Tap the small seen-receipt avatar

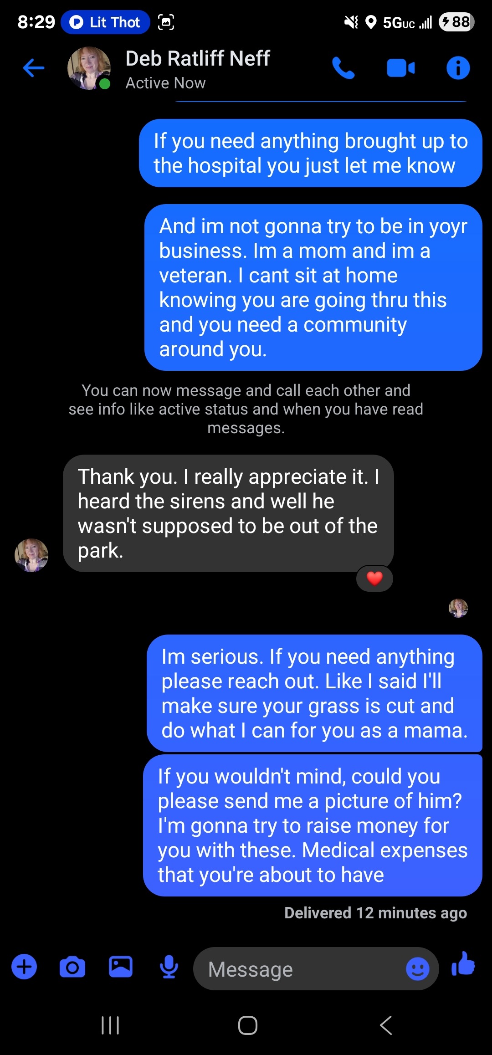click(458, 608)
